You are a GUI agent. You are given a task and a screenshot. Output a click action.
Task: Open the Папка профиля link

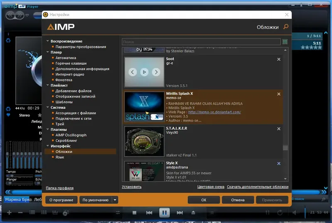[60, 188]
